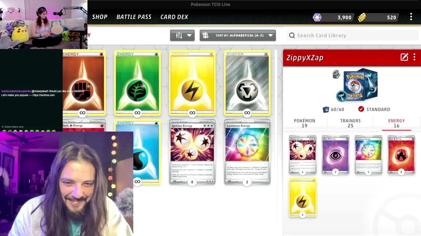The image size is (421, 236).
Task: Click the infinity badge under Grass energy
Action: click(x=137, y=113)
